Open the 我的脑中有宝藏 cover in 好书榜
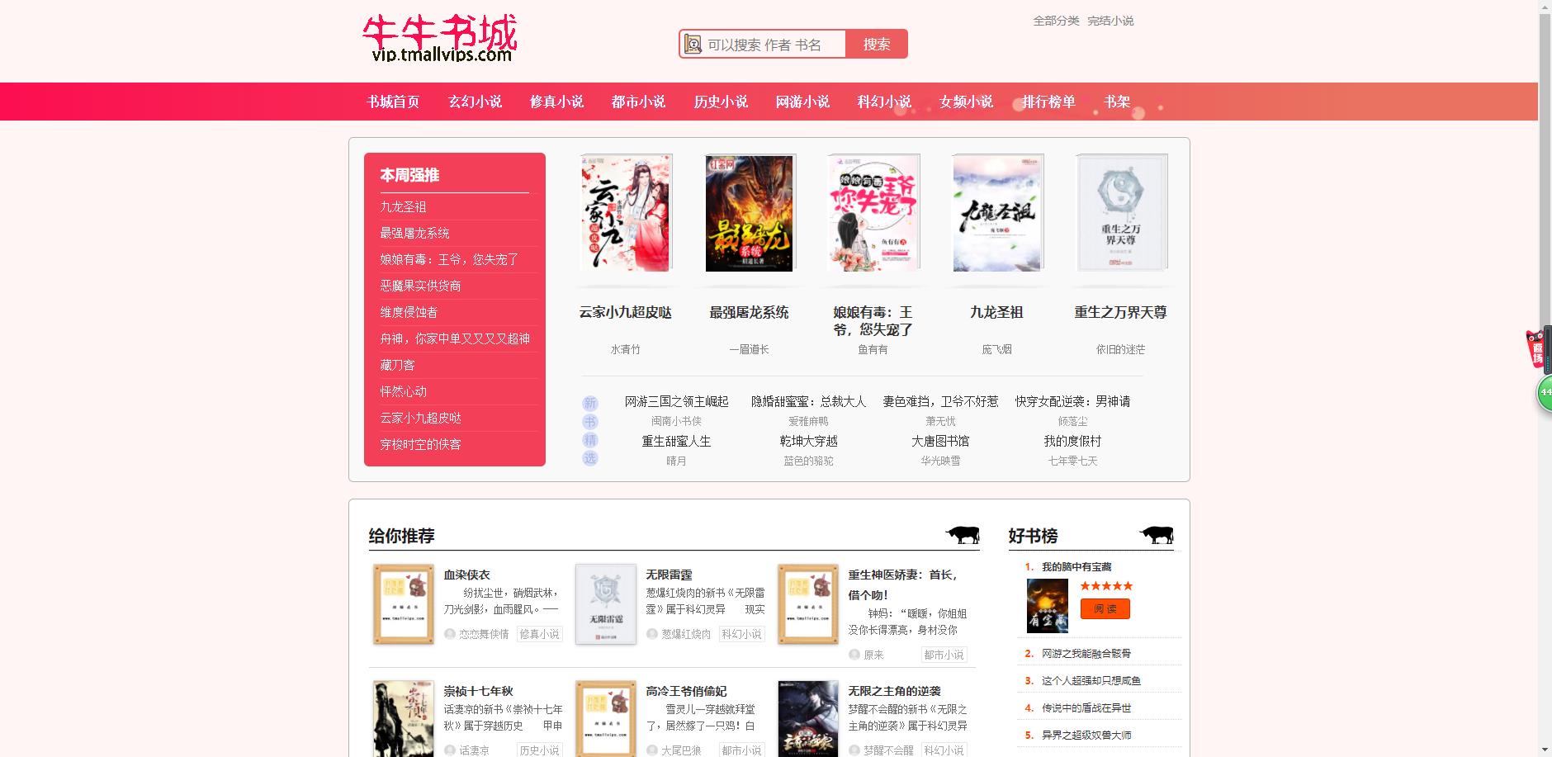Image resolution: width=1552 pixels, height=757 pixels. (x=1047, y=606)
